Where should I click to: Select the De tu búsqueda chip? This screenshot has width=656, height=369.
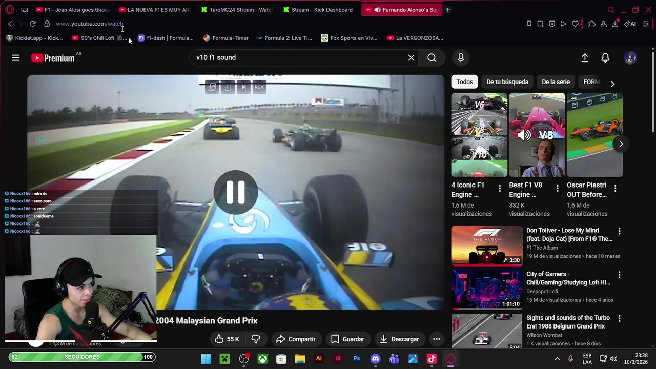[507, 82]
